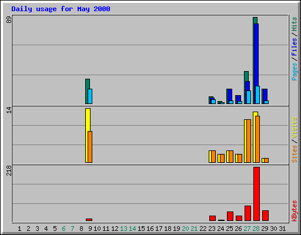Viewport: 301px width, 235px height.
Task: Select day "31" on the date axis
Action: click(282, 229)
